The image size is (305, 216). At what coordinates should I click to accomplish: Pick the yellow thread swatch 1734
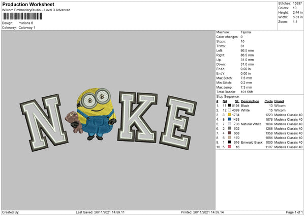(x=230, y=115)
